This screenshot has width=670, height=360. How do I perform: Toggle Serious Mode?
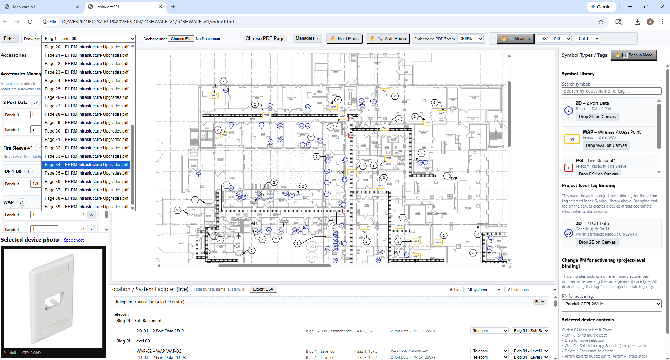click(634, 55)
